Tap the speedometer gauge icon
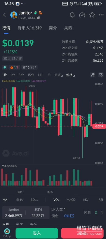 [x=82, y=15]
